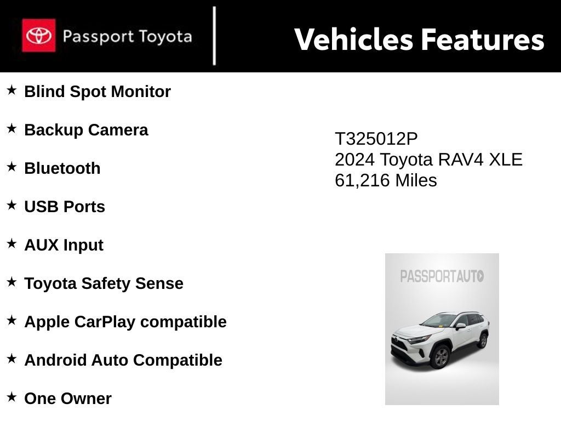The width and height of the screenshot is (561, 421).
Task: Click the star next to Backup Camera
Action: (x=12, y=129)
